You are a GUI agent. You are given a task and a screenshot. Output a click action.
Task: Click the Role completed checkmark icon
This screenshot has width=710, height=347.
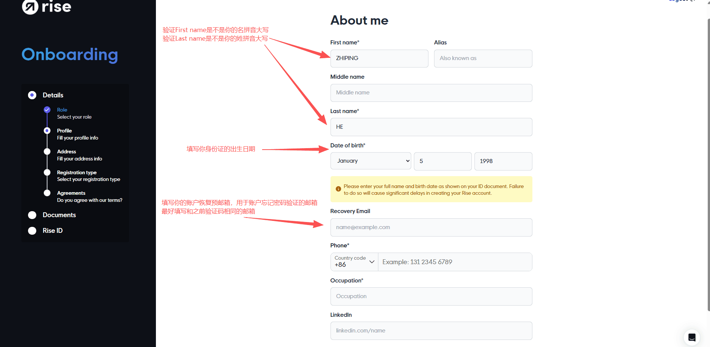(x=47, y=110)
